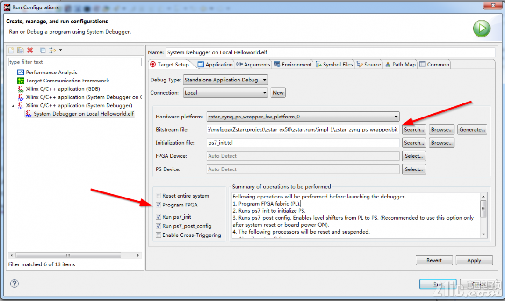The height and width of the screenshot is (301, 505).
Task: Click the configuration tree horizontal scrollbar thumb
Action: (68, 255)
